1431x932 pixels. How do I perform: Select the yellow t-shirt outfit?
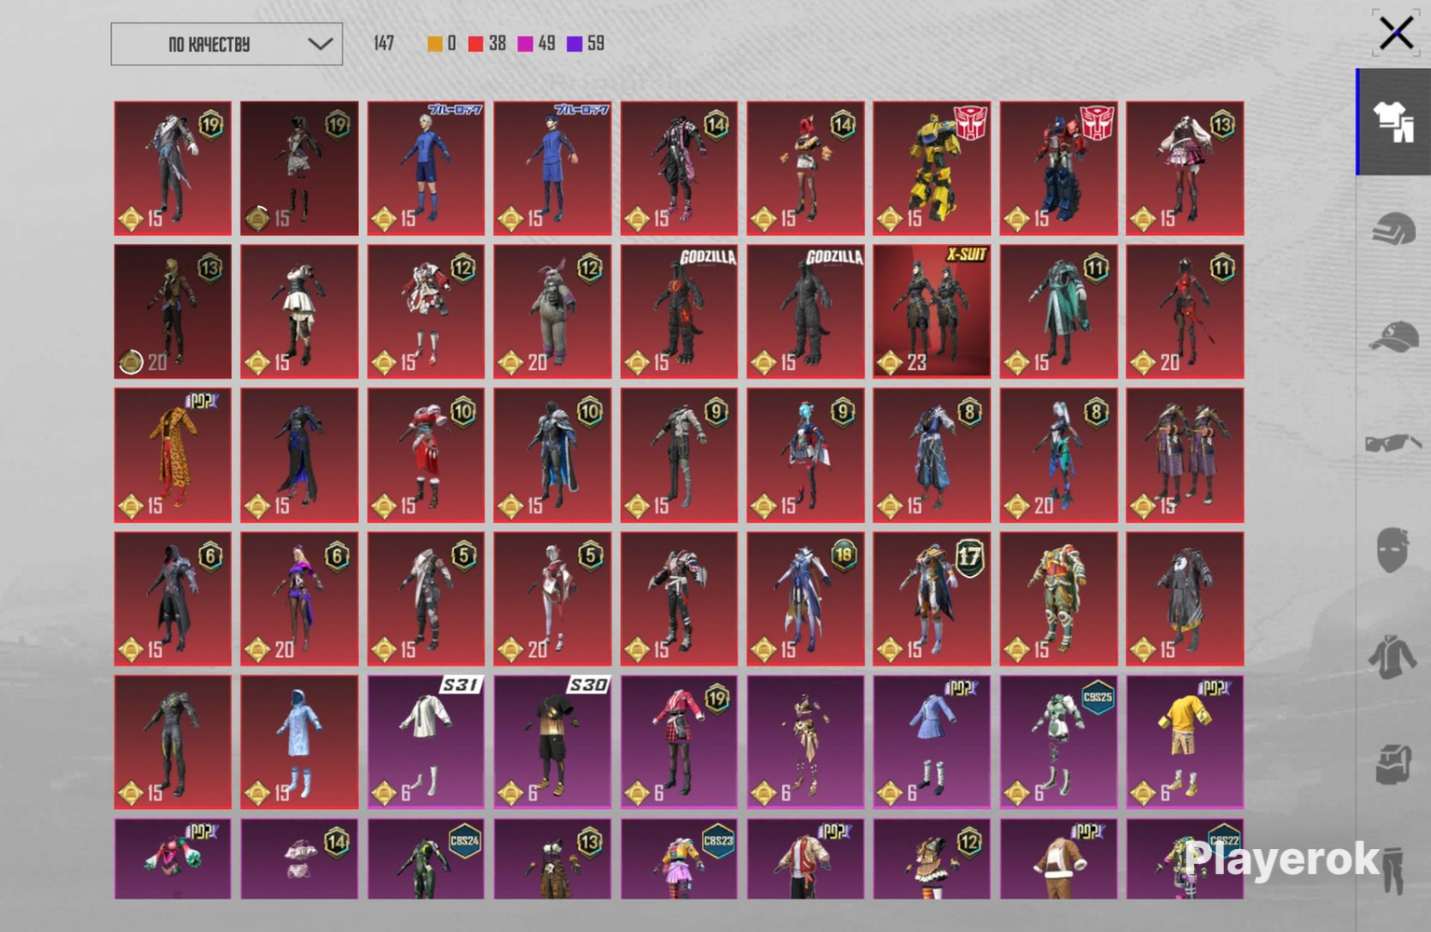1185,742
